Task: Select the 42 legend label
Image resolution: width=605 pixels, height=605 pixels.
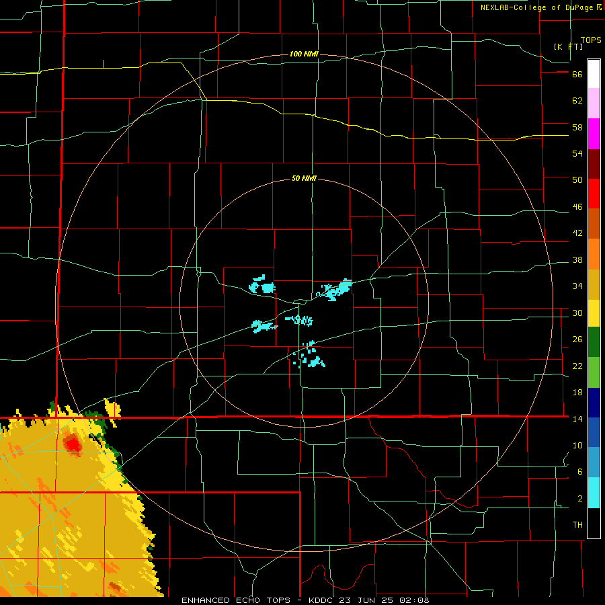Action: click(x=577, y=233)
